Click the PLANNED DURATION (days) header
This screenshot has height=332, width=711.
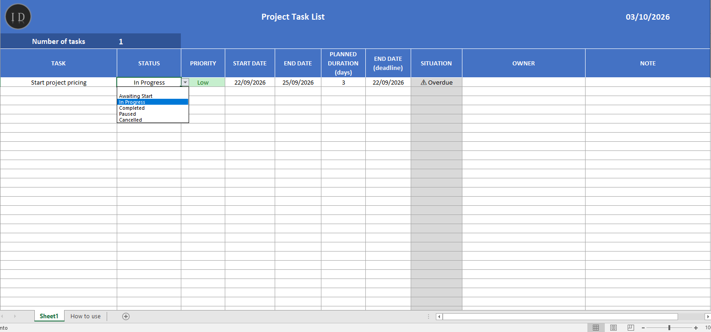(x=343, y=63)
